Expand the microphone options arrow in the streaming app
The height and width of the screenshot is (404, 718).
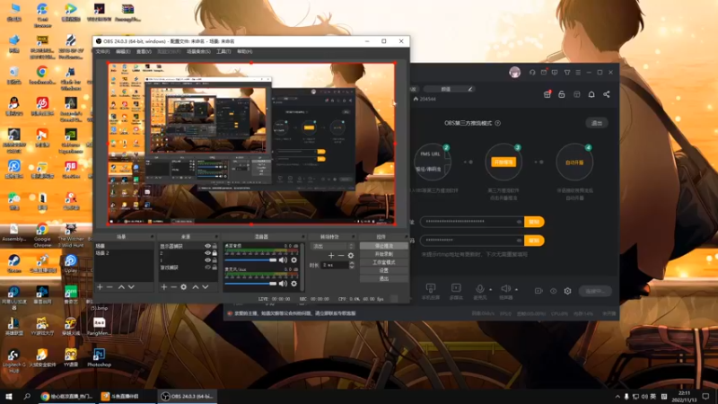490,289
